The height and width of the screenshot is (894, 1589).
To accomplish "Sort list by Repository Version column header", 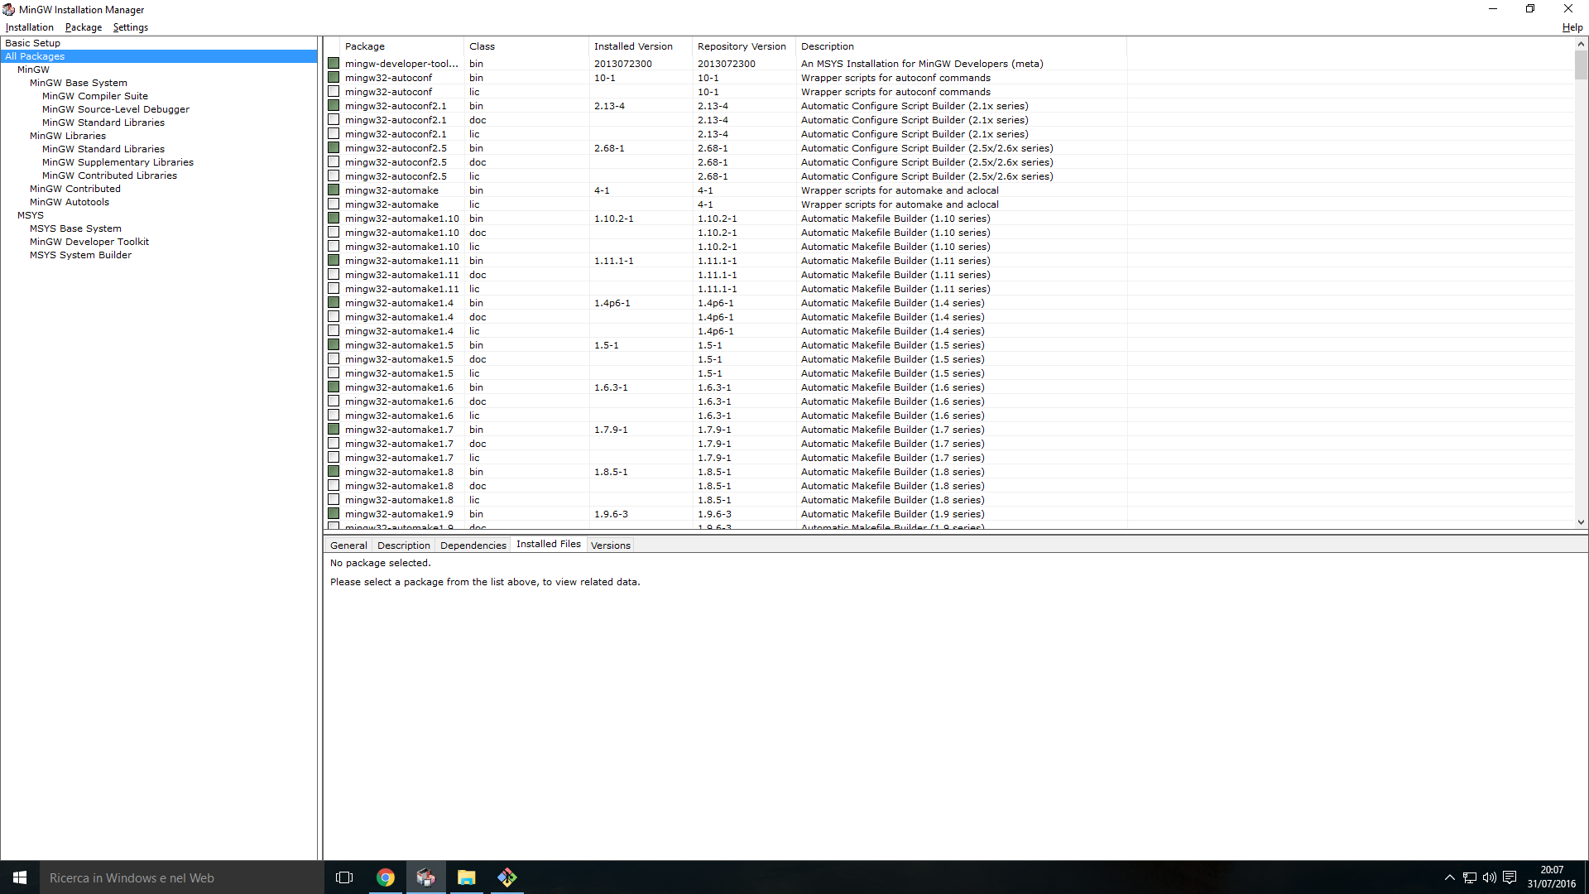I will tap(742, 46).
